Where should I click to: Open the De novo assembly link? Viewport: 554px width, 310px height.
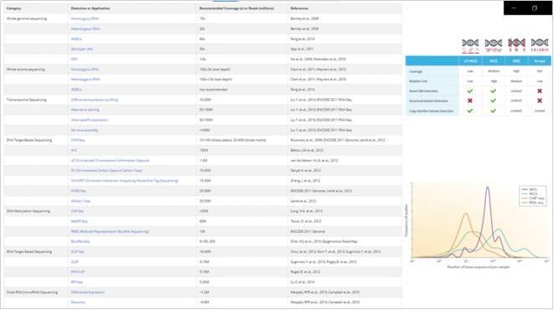[85, 131]
